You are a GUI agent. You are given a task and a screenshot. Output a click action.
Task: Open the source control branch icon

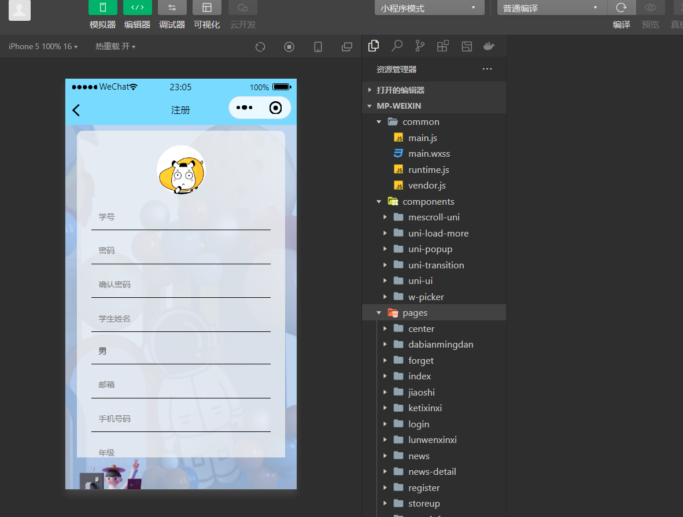pos(420,46)
